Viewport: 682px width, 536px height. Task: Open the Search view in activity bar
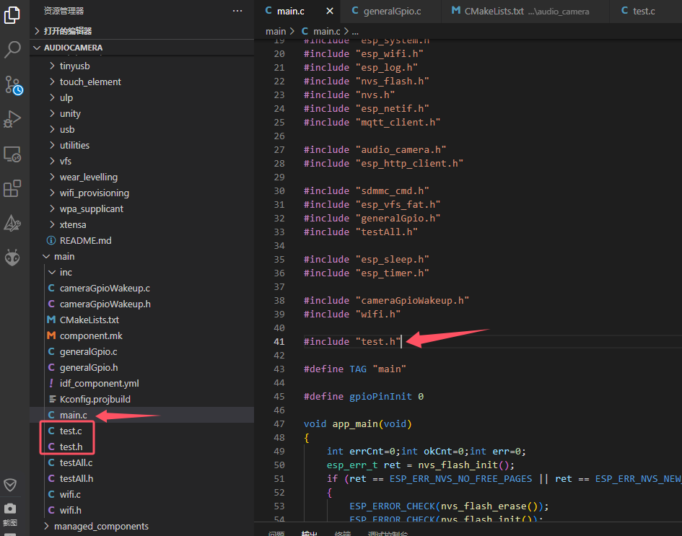[12, 50]
